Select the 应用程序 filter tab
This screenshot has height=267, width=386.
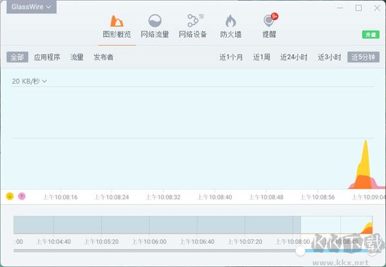47,57
